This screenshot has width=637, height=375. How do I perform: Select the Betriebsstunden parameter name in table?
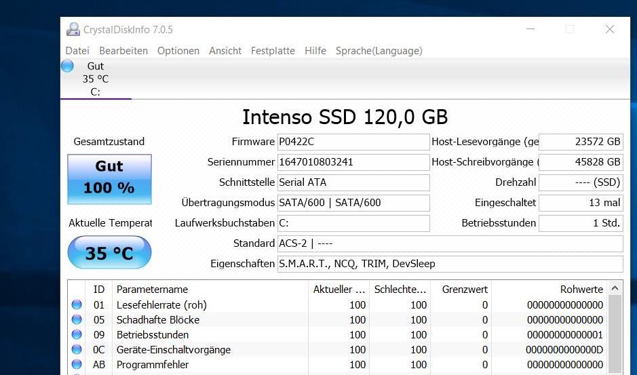coord(153,335)
